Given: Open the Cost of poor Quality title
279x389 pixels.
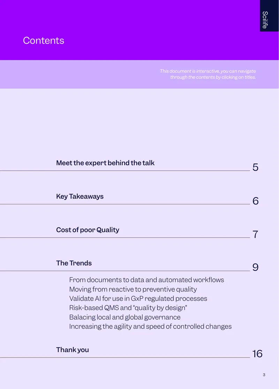Looking at the screenshot, I should [x=88, y=230].
